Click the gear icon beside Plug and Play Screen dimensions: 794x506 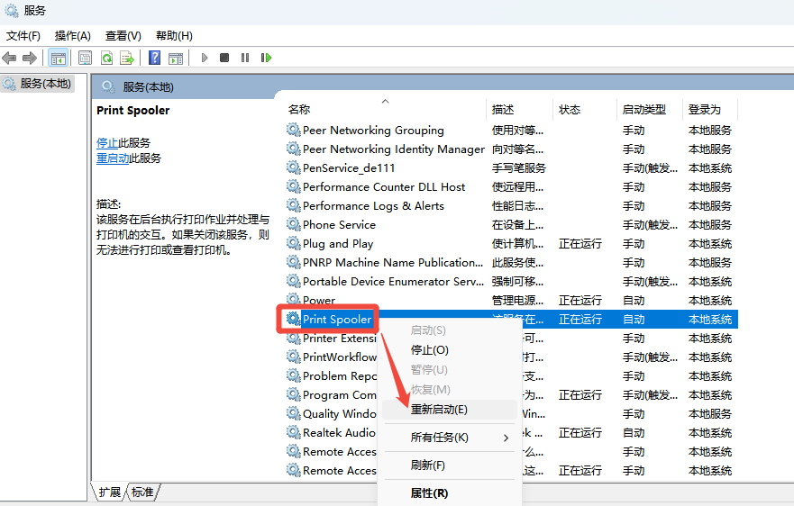294,243
